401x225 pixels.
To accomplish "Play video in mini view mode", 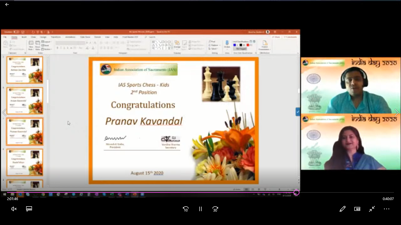I will pyautogui.click(x=357, y=209).
